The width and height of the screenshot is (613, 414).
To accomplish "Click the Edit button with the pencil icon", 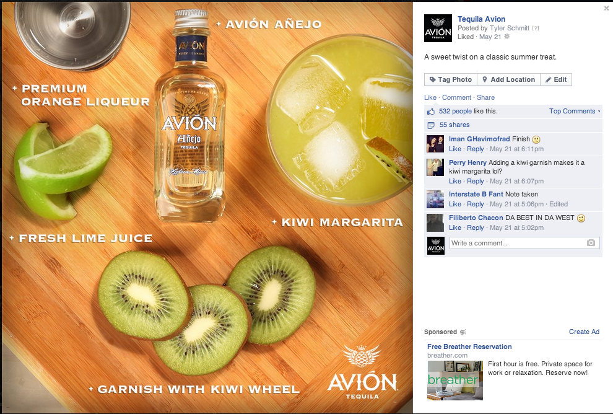I will click(556, 79).
